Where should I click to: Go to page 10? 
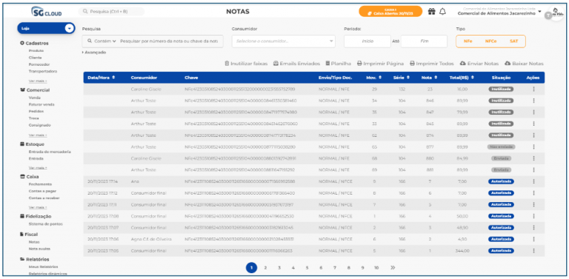[376, 268]
